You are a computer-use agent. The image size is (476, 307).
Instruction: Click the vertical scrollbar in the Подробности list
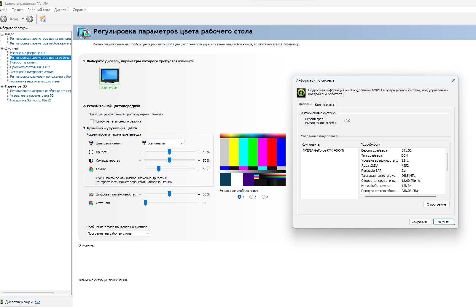click(x=448, y=162)
